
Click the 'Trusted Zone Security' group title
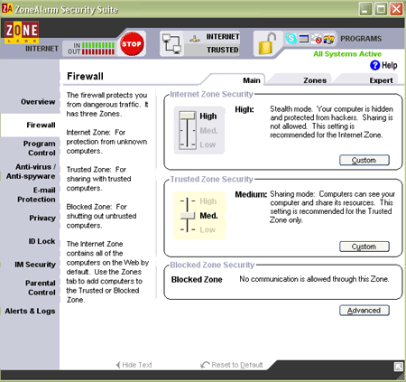212,179
